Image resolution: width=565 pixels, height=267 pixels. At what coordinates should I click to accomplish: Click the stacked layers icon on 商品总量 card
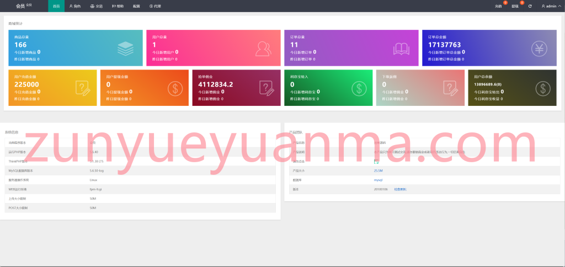[x=125, y=49]
